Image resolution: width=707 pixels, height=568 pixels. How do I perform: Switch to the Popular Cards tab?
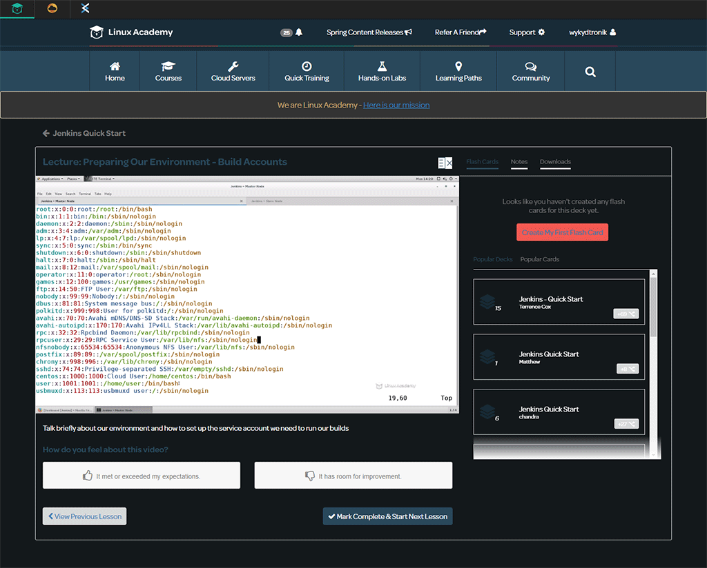coord(539,259)
